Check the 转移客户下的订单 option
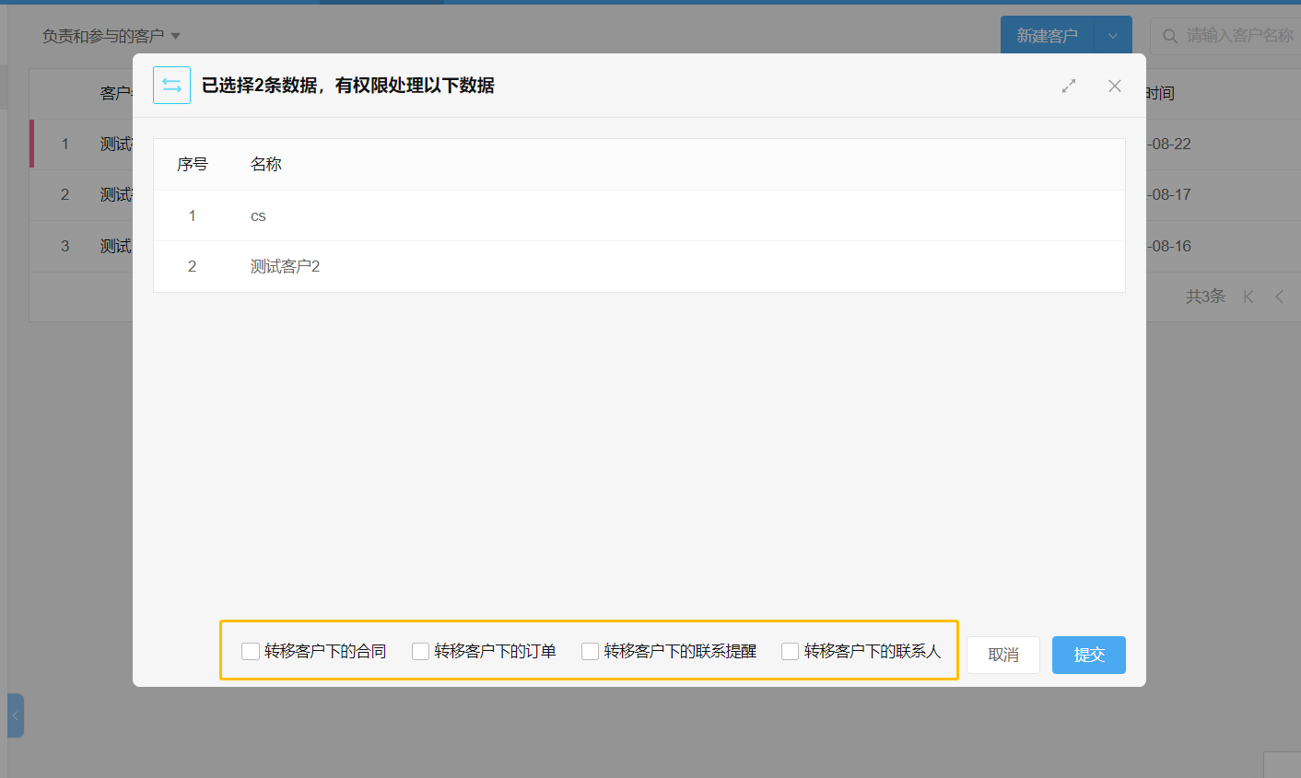This screenshot has height=778, width=1301. pyautogui.click(x=420, y=652)
